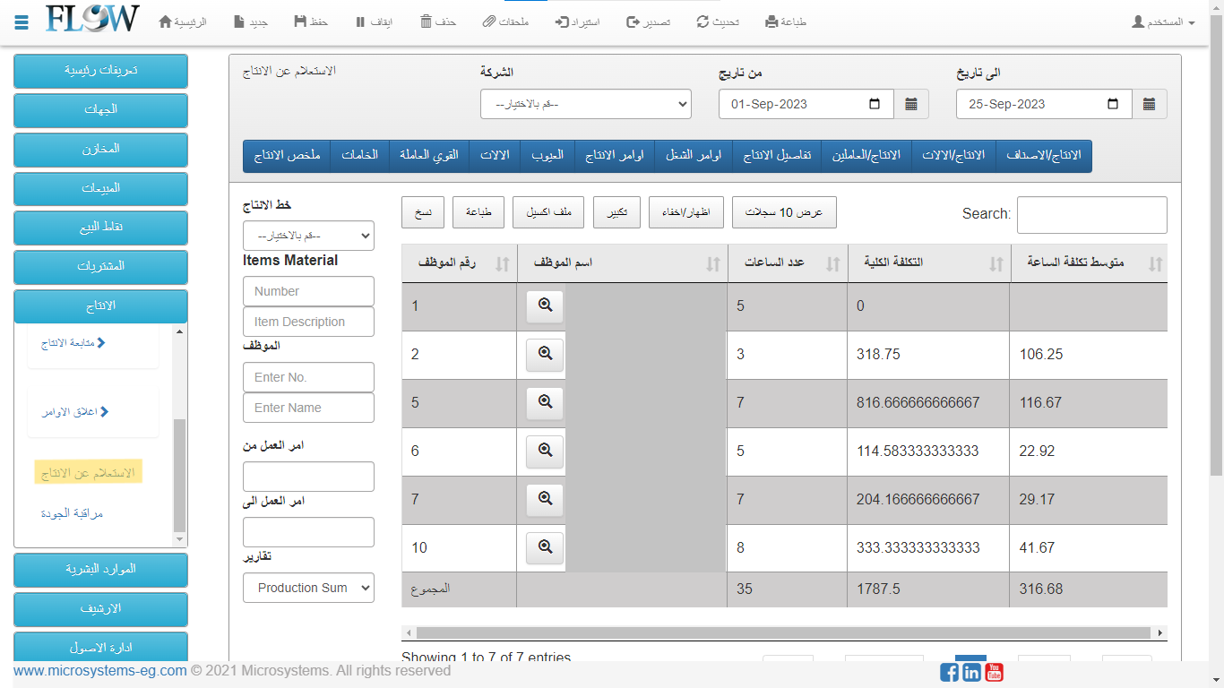Open the LinkedIn icon in the footer

click(x=971, y=672)
